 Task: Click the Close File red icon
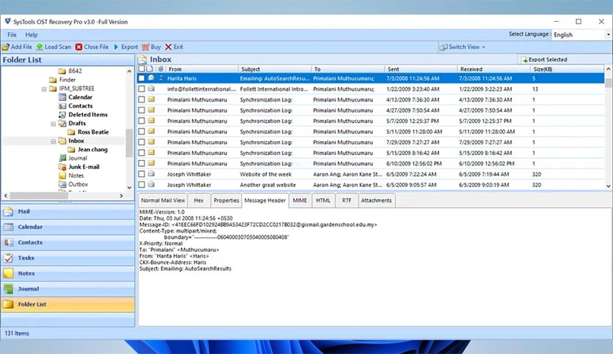point(79,47)
